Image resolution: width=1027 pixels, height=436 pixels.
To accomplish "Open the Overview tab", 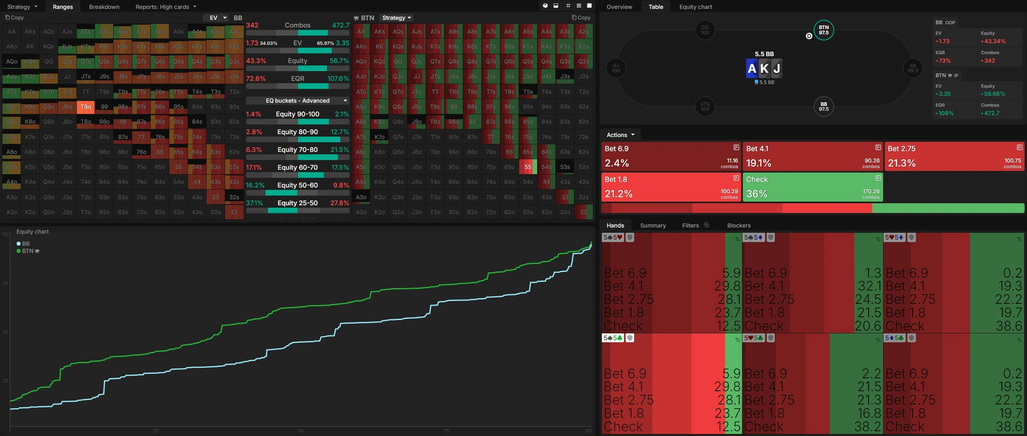I will click(x=619, y=6).
